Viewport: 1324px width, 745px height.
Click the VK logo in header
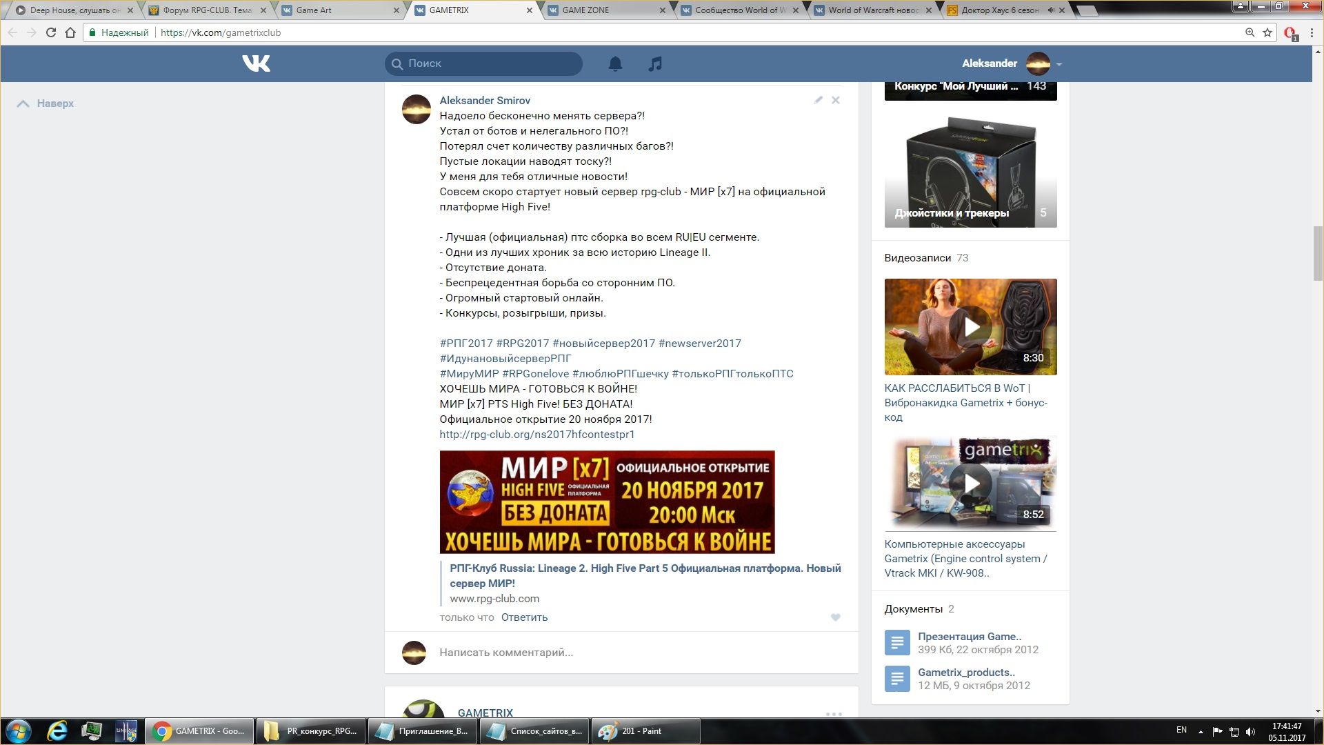click(x=256, y=63)
